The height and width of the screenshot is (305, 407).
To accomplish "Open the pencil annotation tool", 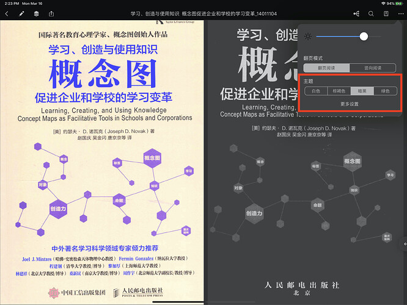I will [21, 14].
